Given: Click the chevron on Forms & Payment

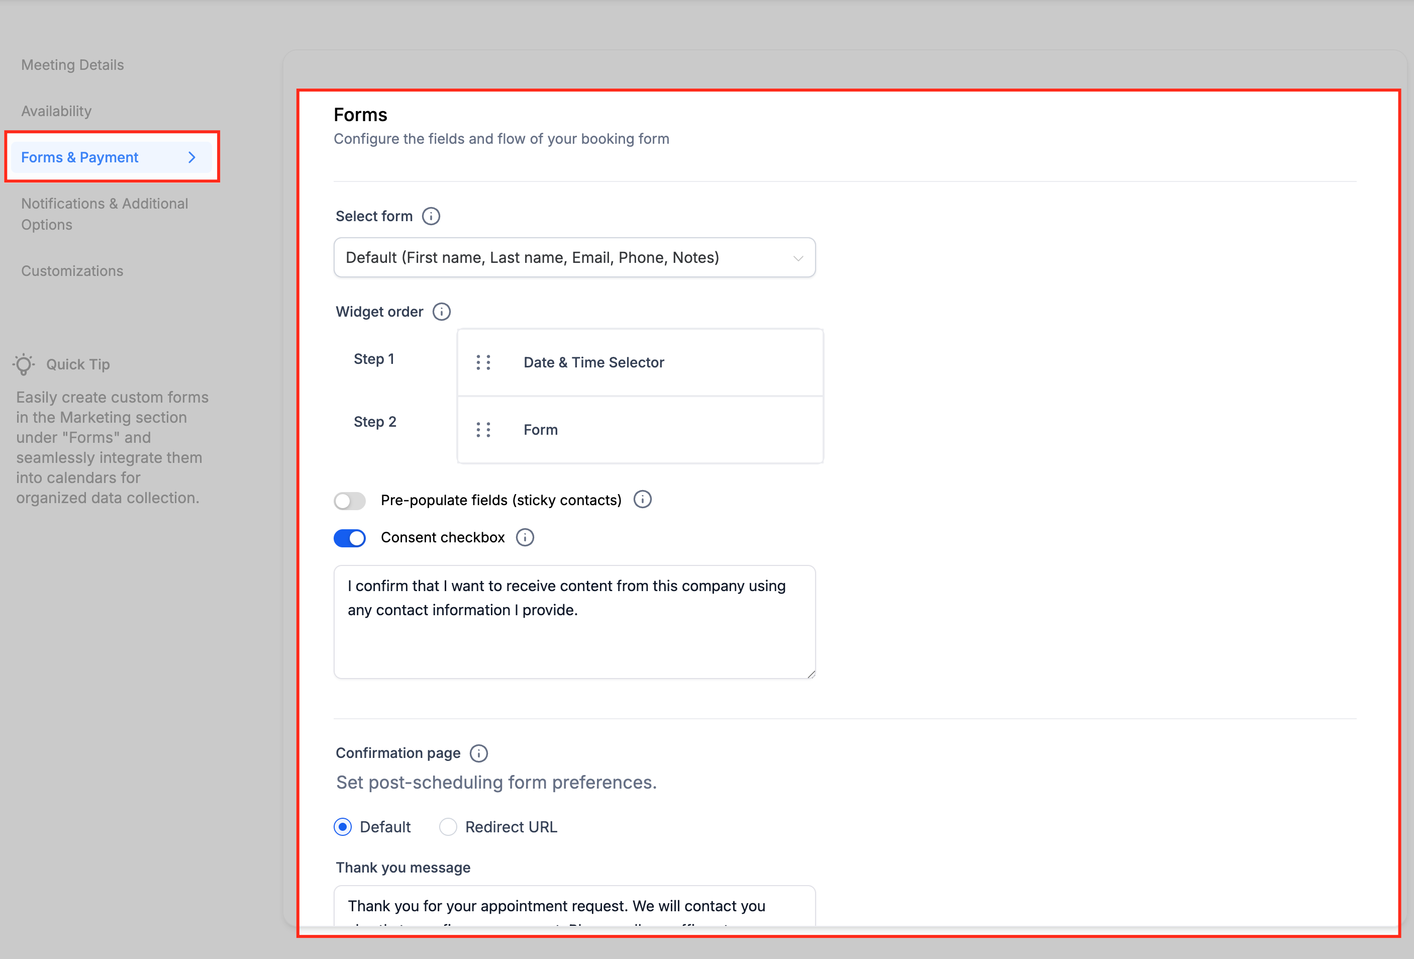Looking at the screenshot, I should coord(191,158).
